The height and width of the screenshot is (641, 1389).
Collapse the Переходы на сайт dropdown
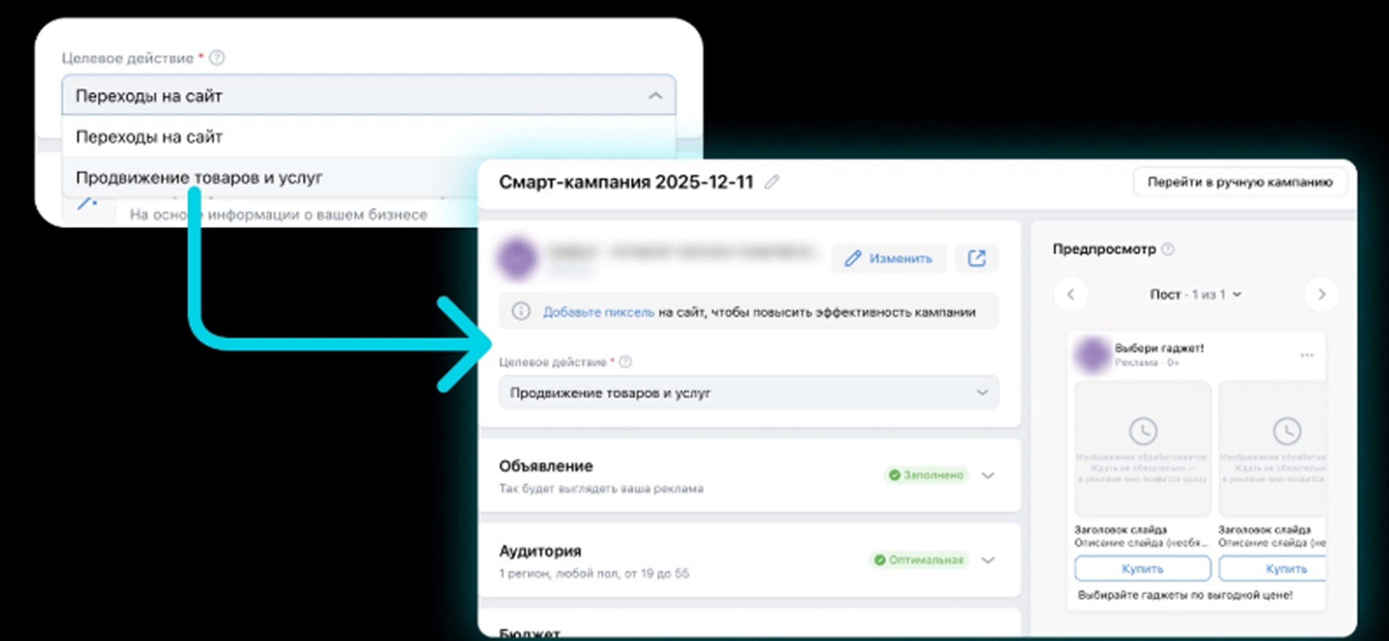point(655,96)
